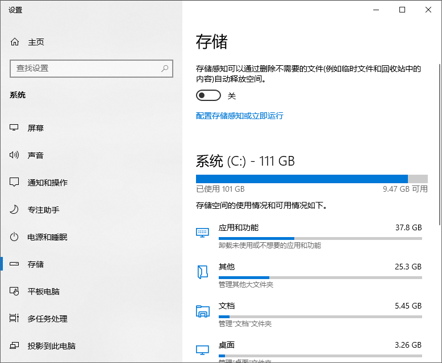This screenshot has height=363, width=442.
Task: Click the 系统 (C:) - 111 GB heading
Action: point(245,161)
